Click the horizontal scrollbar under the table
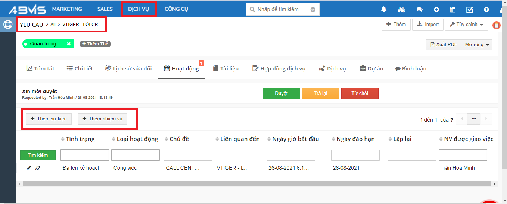507x204 pixels. (x=256, y=184)
